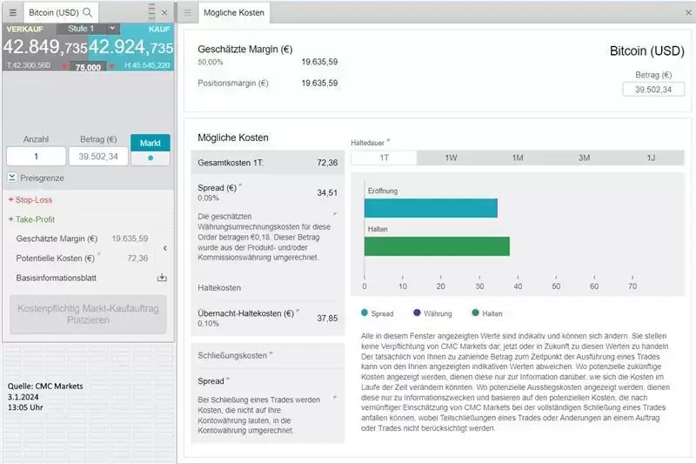696x464 pixels.
Task: Click the search magnifier next to Bitcoin (USD)
Action: pos(87,13)
